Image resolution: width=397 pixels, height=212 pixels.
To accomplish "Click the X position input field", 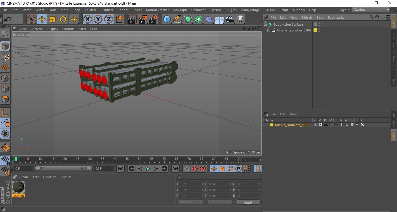I will (191, 184).
